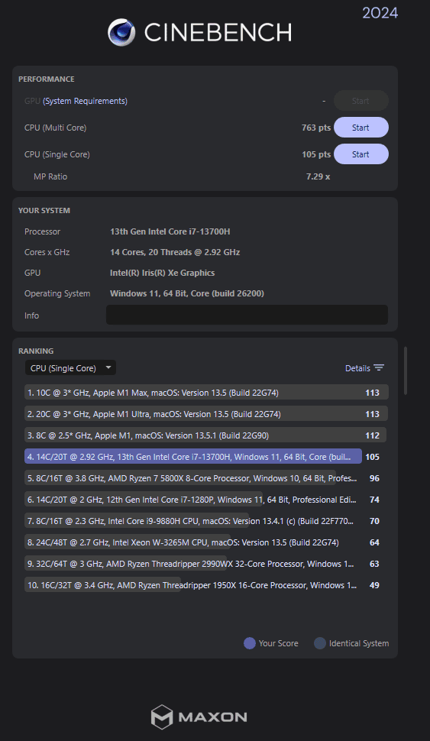Click the Cinebench sphere logo icon
The width and height of the screenshot is (430, 741).
coord(121,32)
